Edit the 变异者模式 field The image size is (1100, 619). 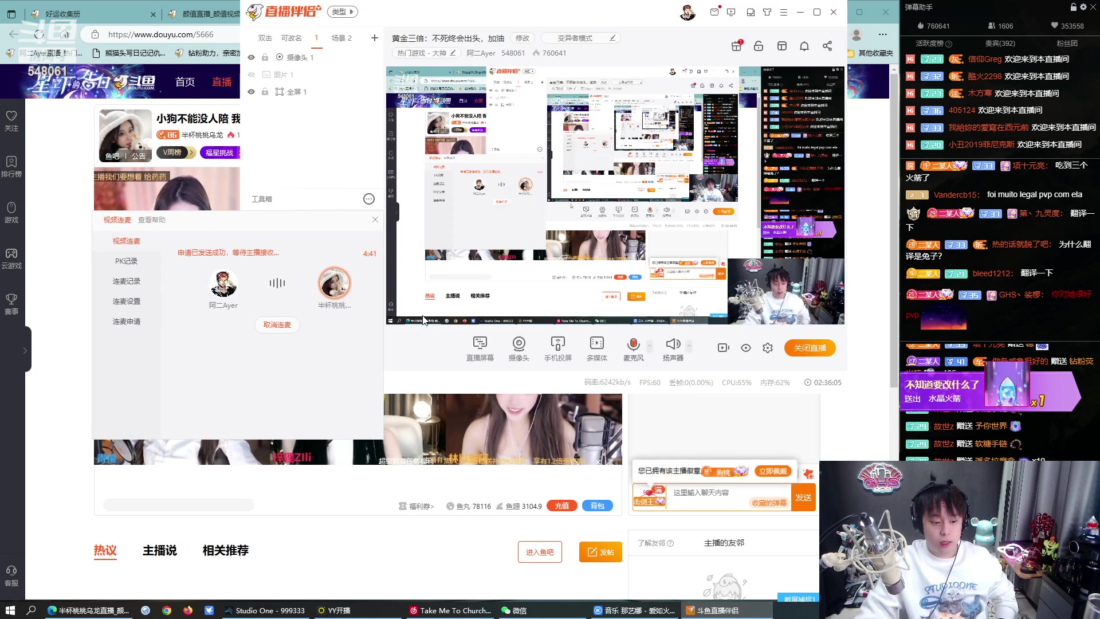(x=580, y=38)
